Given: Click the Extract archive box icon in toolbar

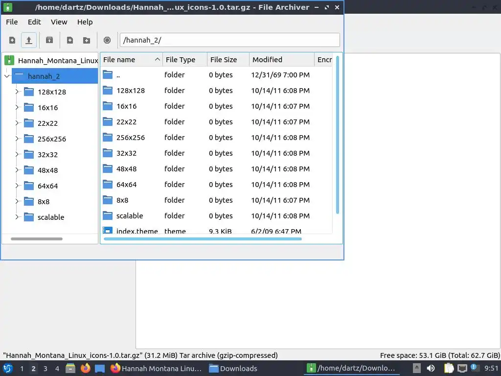Looking at the screenshot, I should click(49, 40).
